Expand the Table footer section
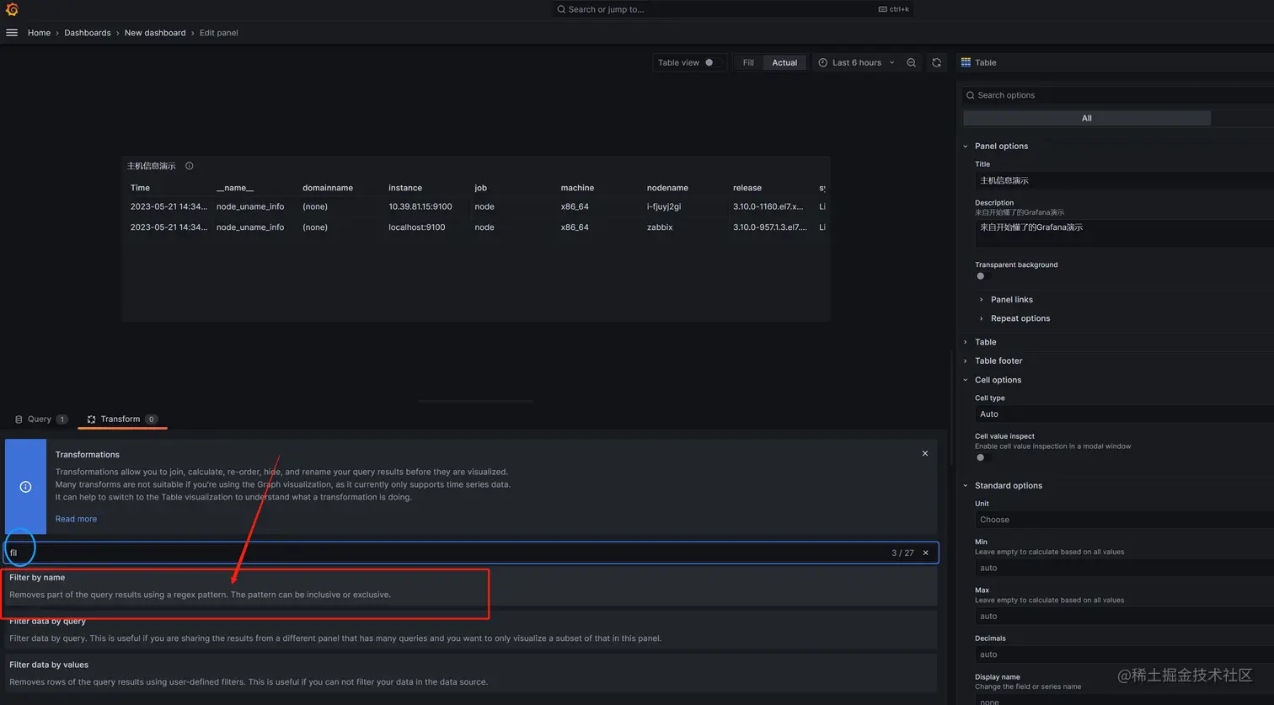1274x705 pixels. (998, 361)
